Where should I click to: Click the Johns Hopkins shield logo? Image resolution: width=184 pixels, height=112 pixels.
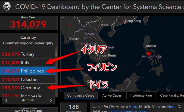(x=7, y=7)
